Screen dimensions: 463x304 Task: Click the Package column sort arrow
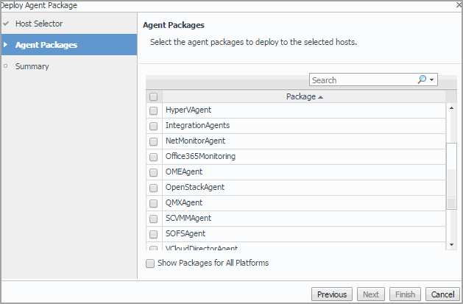click(x=320, y=97)
